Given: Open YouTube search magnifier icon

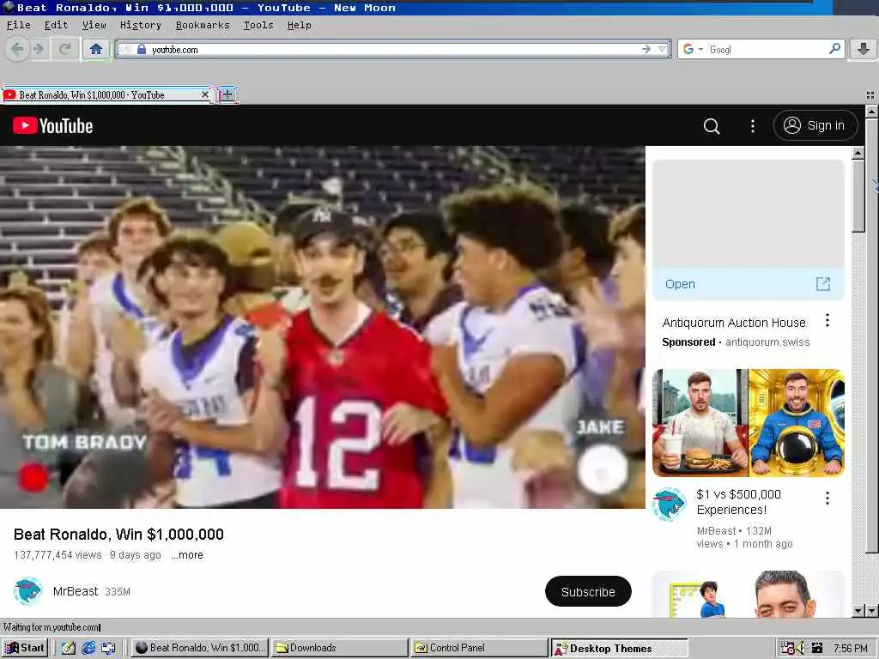Looking at the screenshot, I should 712,126.
